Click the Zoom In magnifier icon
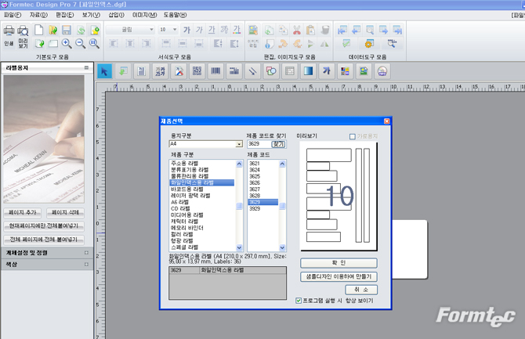This screenshot has height=339, width=525. (67, 44)
